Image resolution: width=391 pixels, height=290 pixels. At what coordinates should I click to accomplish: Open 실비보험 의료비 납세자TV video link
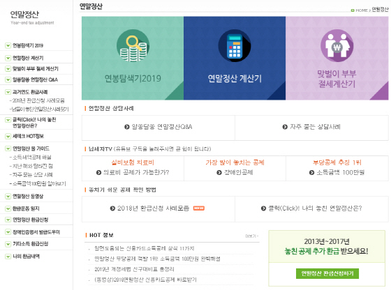pos(133,162)
